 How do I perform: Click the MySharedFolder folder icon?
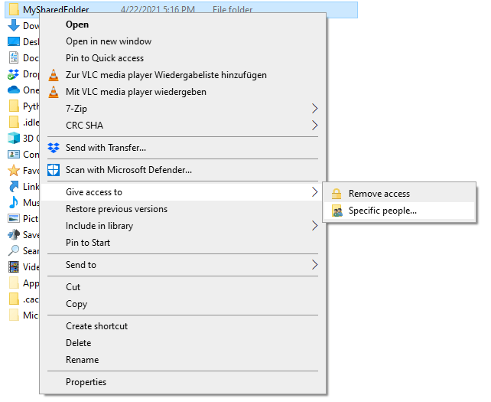coord(13,10)
